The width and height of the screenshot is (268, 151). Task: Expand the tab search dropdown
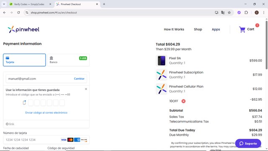(4, 4)
